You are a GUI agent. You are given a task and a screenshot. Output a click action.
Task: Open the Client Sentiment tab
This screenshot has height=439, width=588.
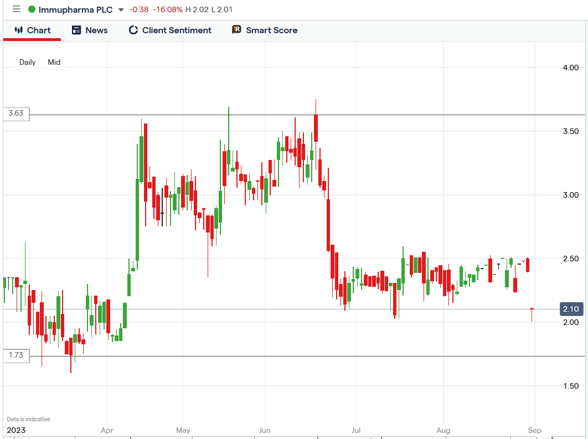pyautogui.click(x=170, y=30)
